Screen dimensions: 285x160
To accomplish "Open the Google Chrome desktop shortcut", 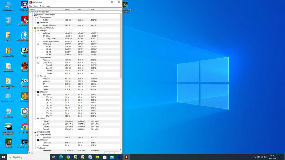I will (25, 128).
